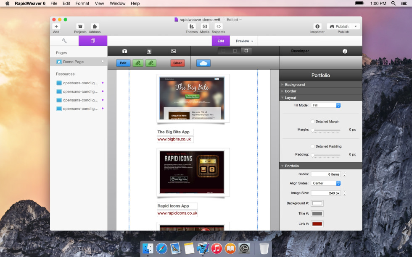Open the Format menu

tap(82, 3)
